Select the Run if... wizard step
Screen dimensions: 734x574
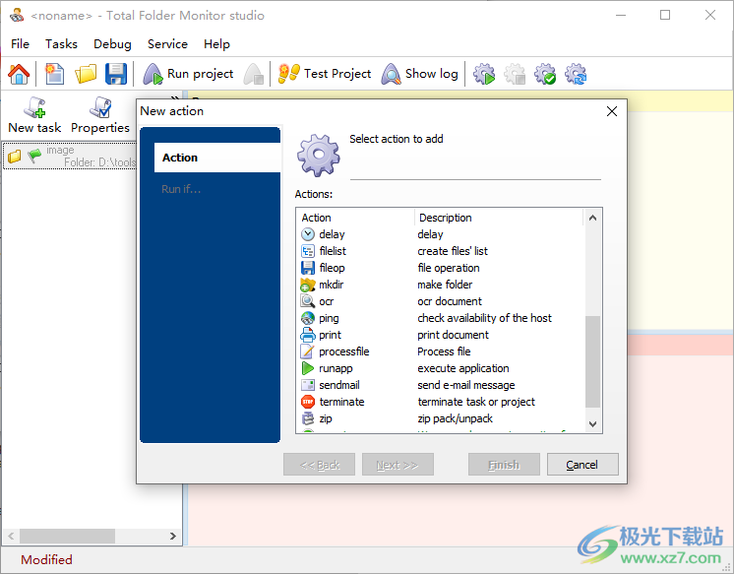click(x=181, y=189)
